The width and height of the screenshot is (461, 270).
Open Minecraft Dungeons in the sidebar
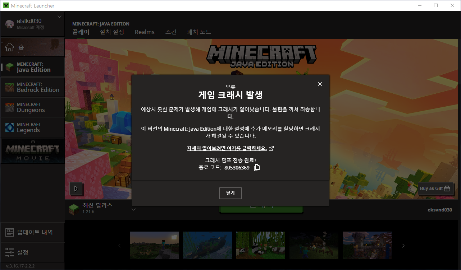32,107
